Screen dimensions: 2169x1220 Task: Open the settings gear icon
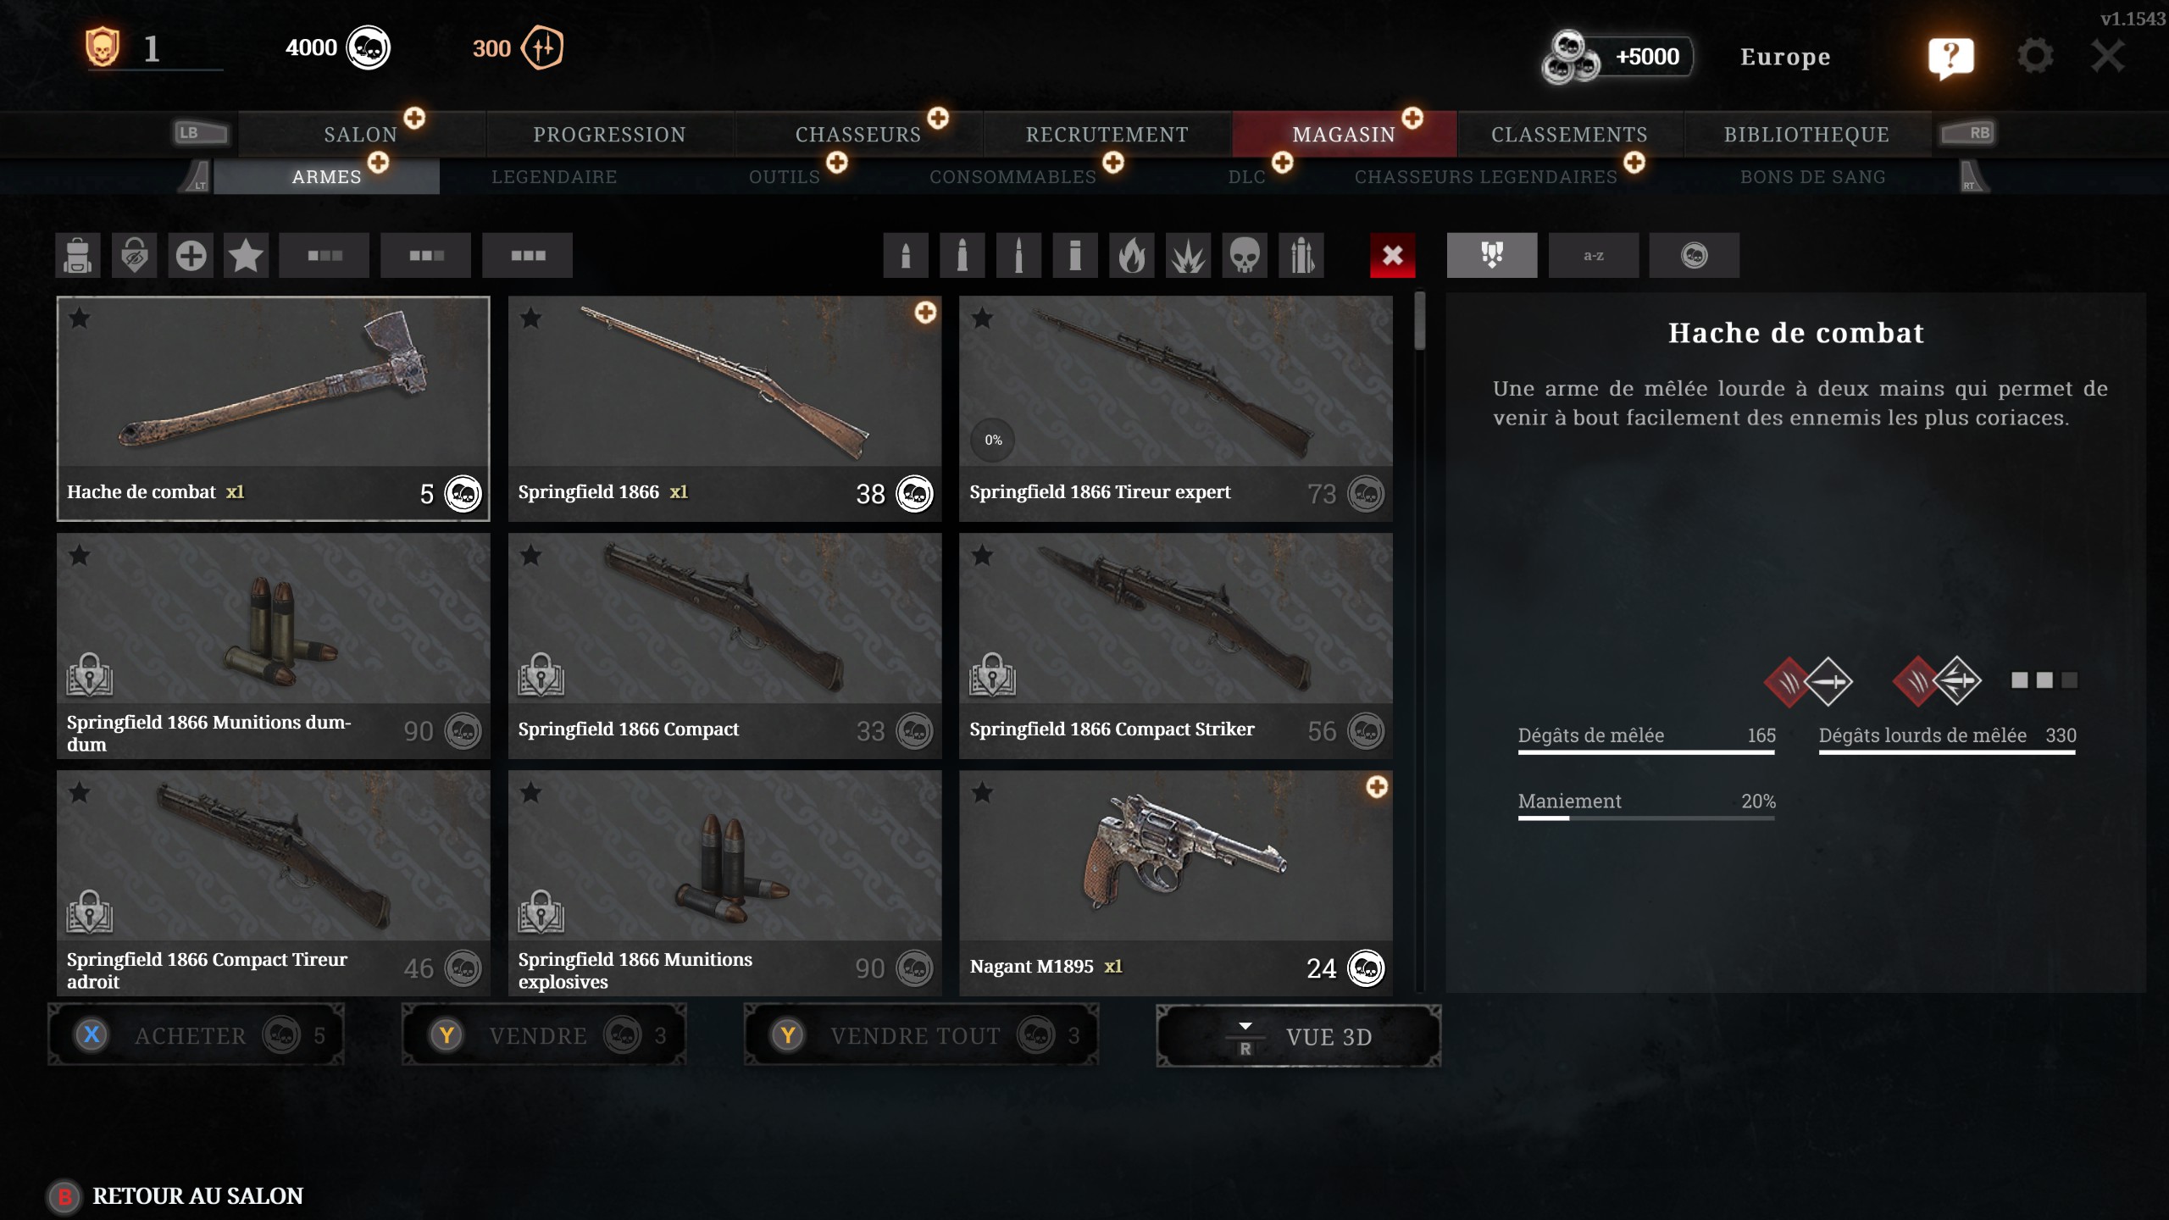2035,56
